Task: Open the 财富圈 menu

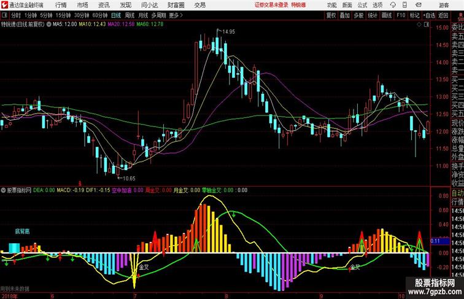Action: click(176, 5)
